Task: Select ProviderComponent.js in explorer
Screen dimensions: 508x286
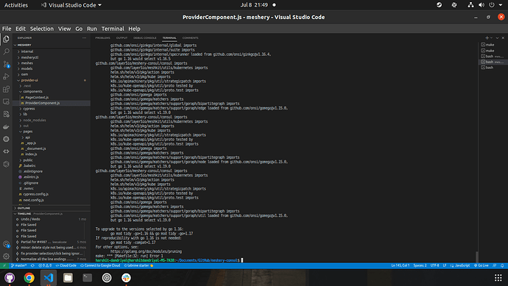Action: [x=52, y=103]
